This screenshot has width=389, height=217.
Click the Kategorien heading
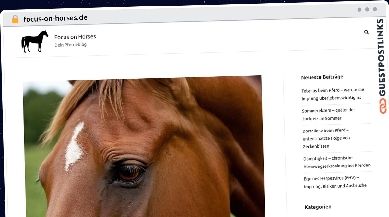[318, 207]
